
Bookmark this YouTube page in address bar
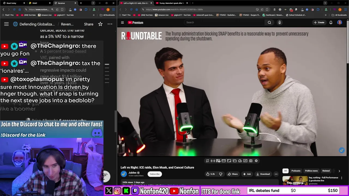(267, 10)
